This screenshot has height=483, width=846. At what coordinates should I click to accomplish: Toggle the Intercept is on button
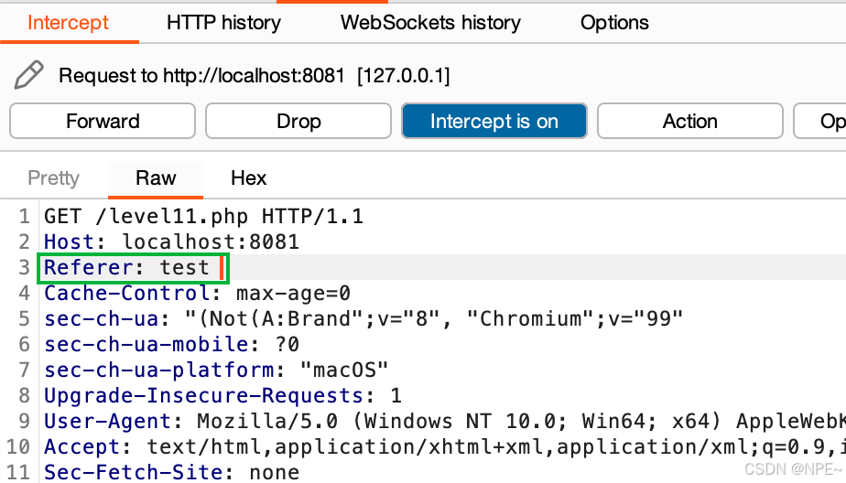(x=494, y=122)
